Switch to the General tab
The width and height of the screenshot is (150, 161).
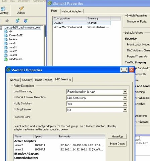(15, 80)
